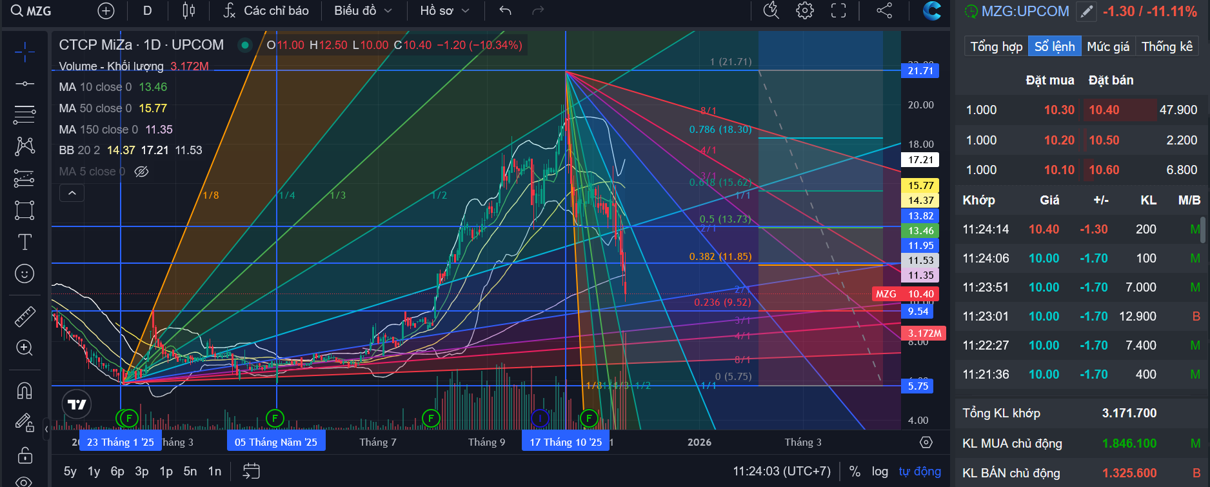Select the crosshair cursor tool

(25, 52)
